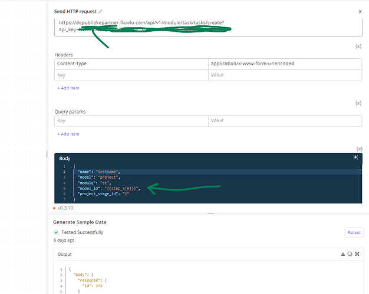Download the output JSON
This screenshot has height=294, width=369.
[343, 254]
